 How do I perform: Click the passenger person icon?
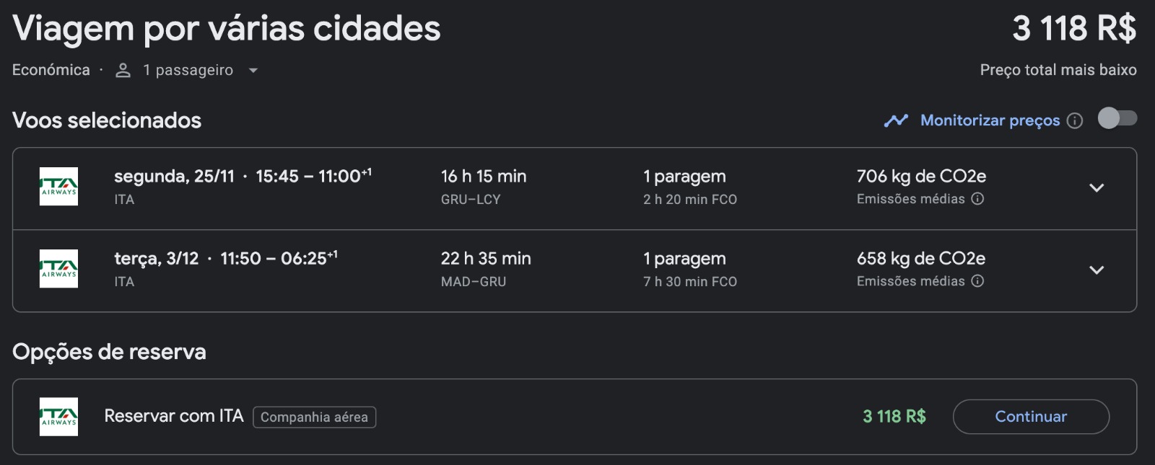(123, 70)
